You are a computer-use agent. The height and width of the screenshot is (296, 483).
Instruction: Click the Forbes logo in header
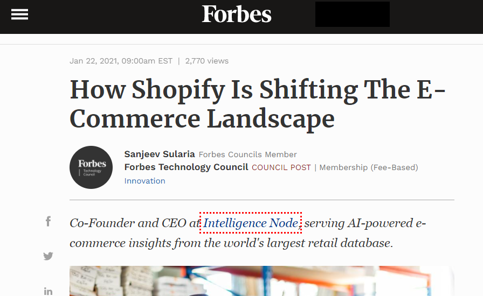pyautogui.click(x=237, y=15)
